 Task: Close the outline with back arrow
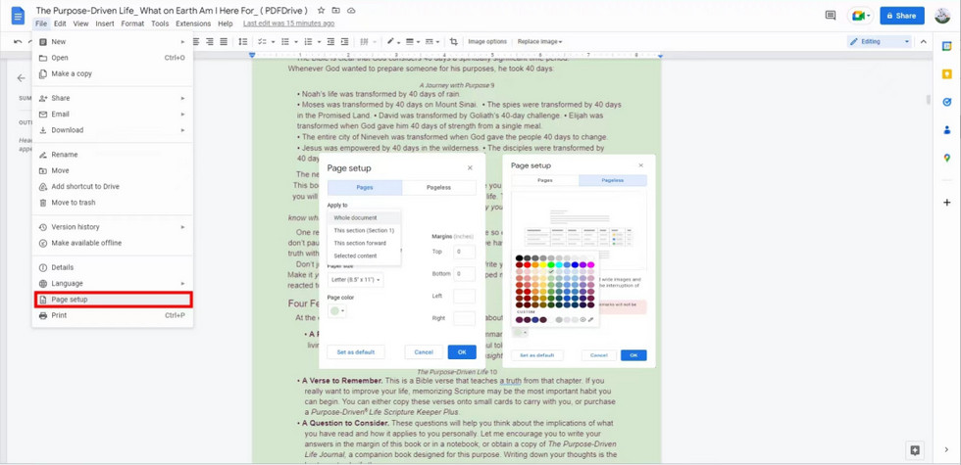pyautogui.click(x=22, y=78)
